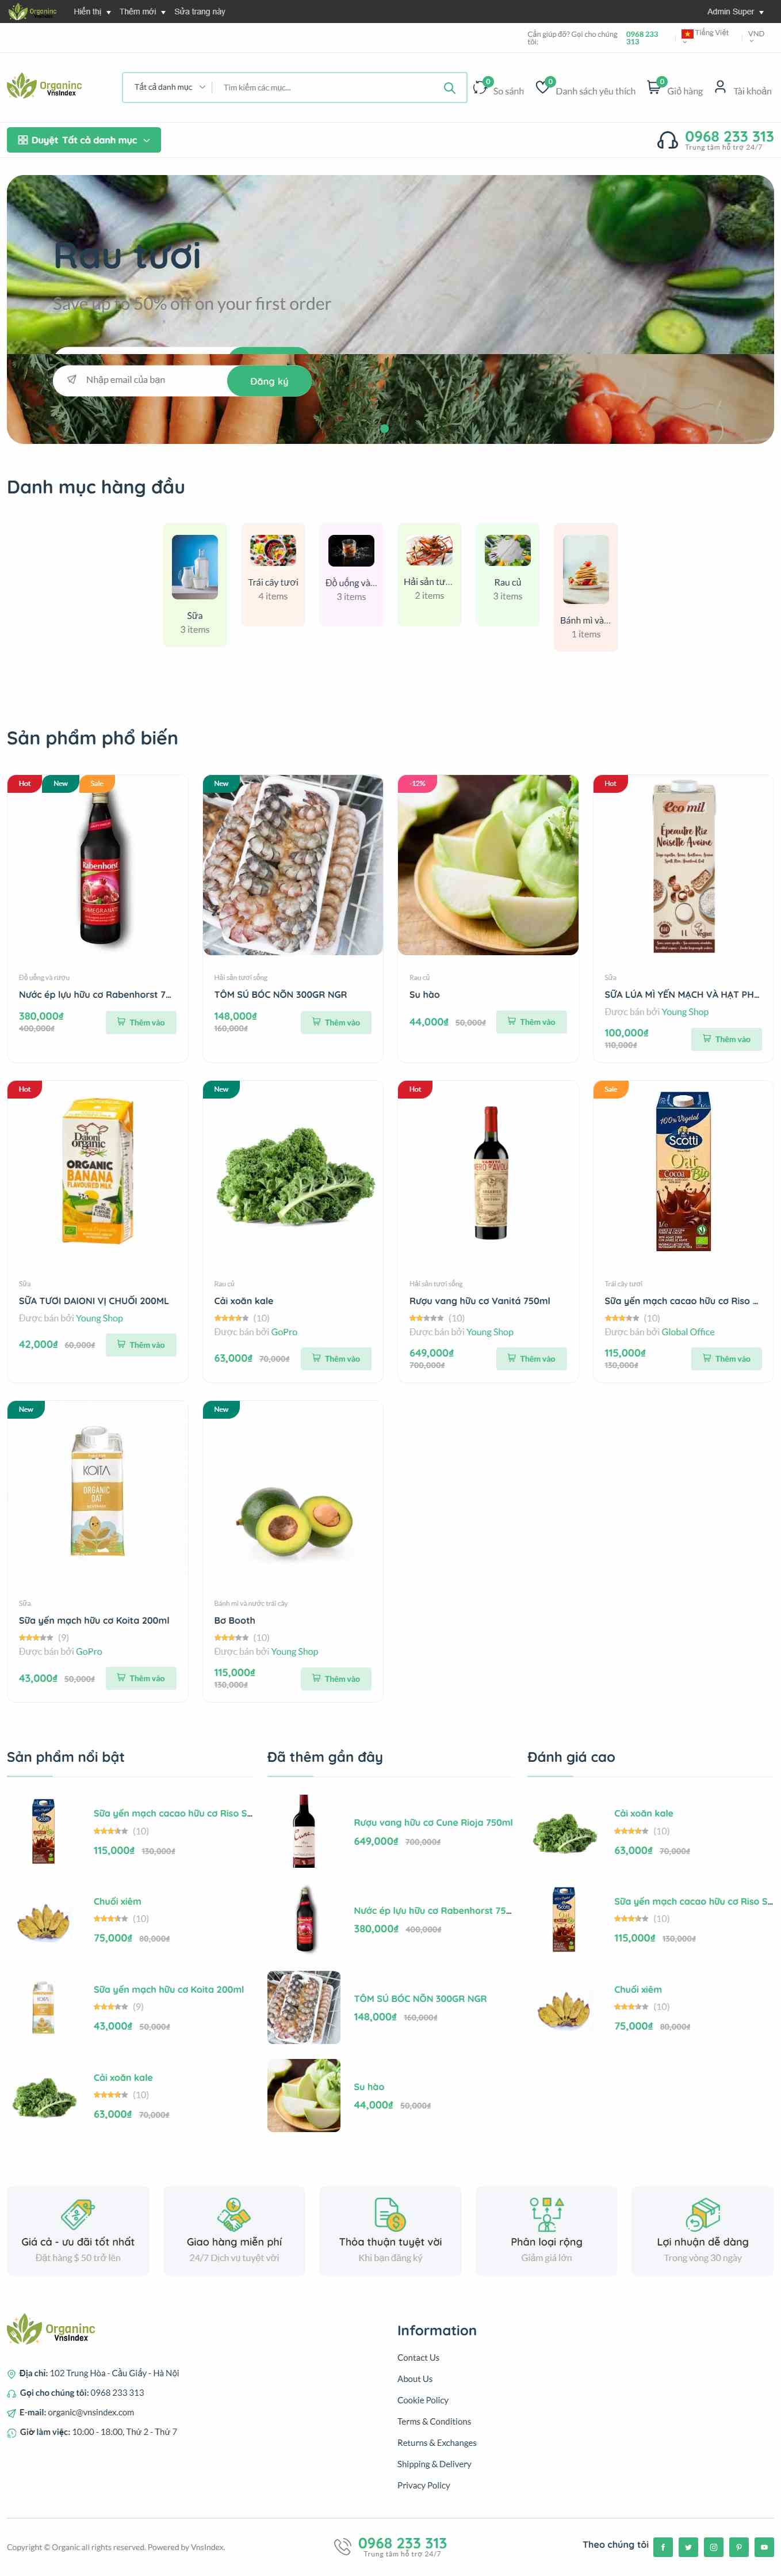Click the banner carousel dot indicator

tap(385, 428)
